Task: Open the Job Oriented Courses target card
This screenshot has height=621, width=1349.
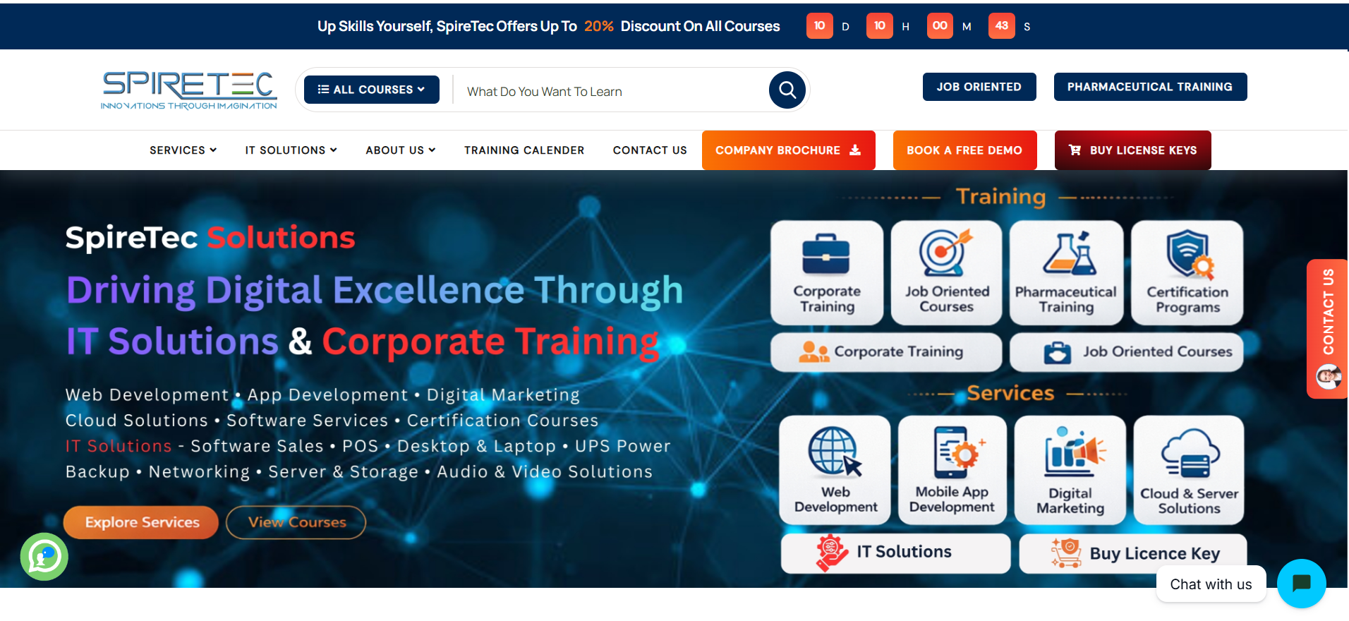Action: 947,272
